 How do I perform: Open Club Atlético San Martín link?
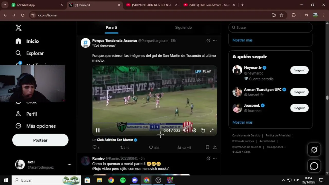pos(117,140)
